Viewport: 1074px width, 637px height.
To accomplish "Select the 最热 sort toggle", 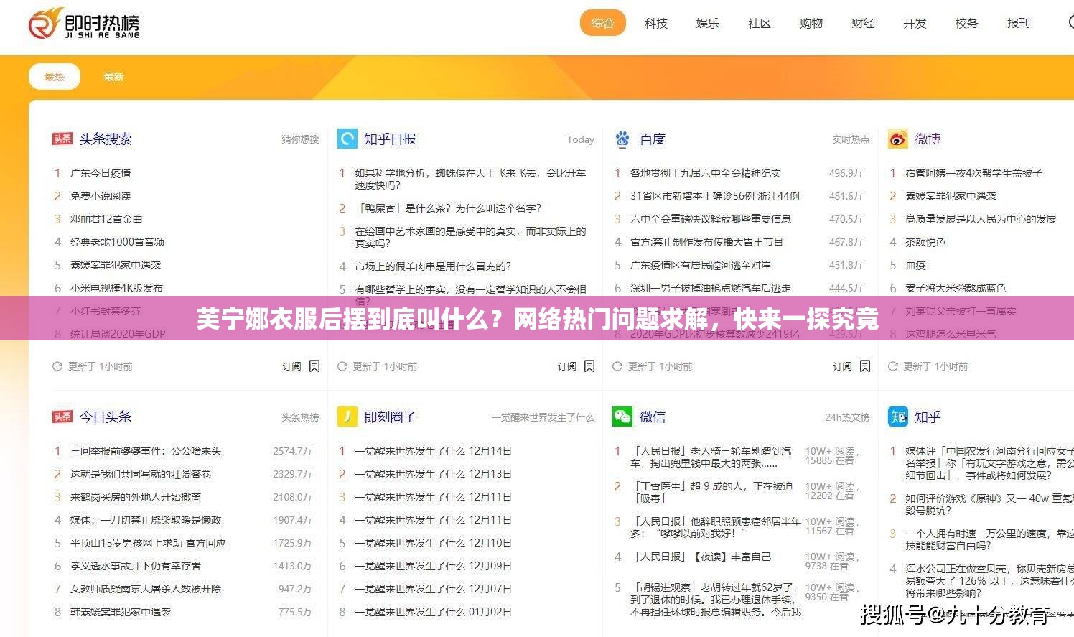I will tap(55, 77).
